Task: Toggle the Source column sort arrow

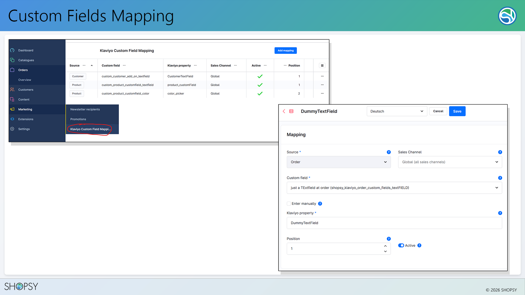Action: 92,66
